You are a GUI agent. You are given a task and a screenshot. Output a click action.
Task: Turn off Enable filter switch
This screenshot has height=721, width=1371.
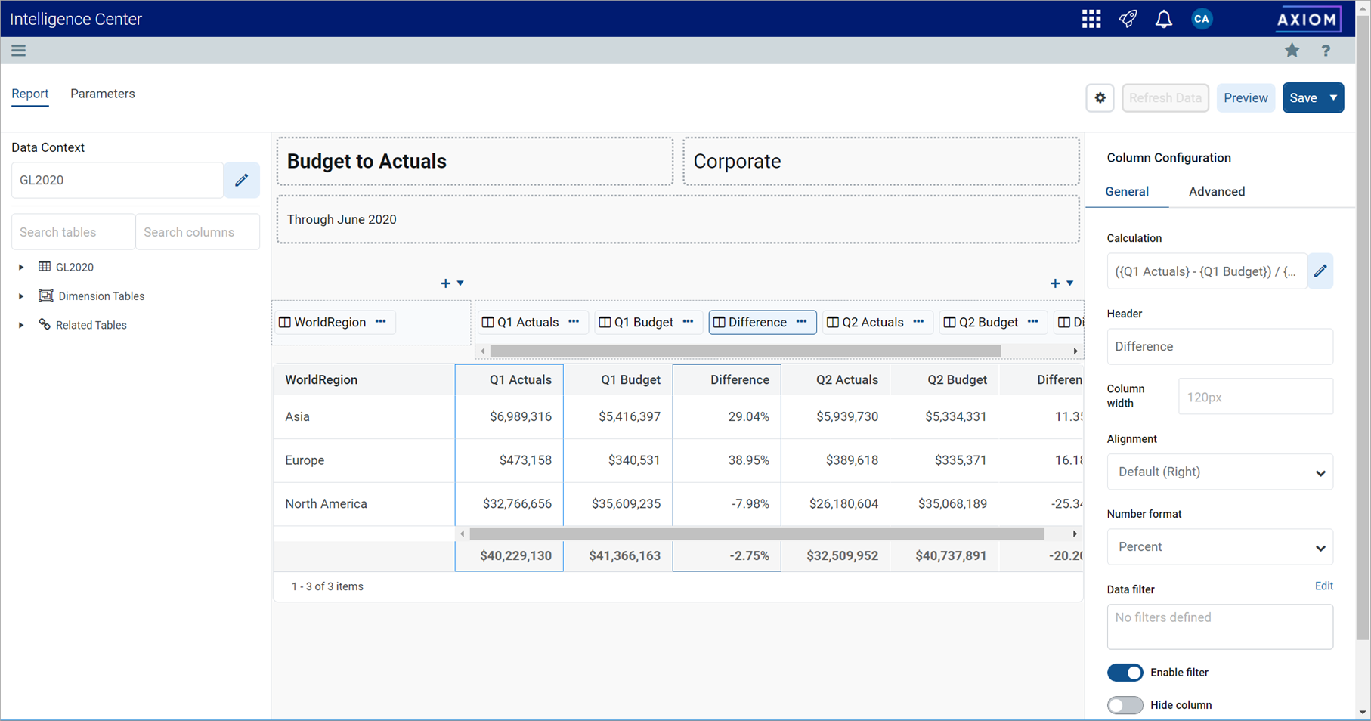coord(1125,673)
